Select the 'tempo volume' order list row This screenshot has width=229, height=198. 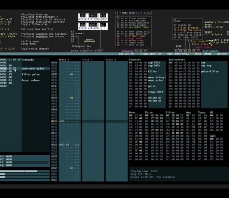[25, 80]
